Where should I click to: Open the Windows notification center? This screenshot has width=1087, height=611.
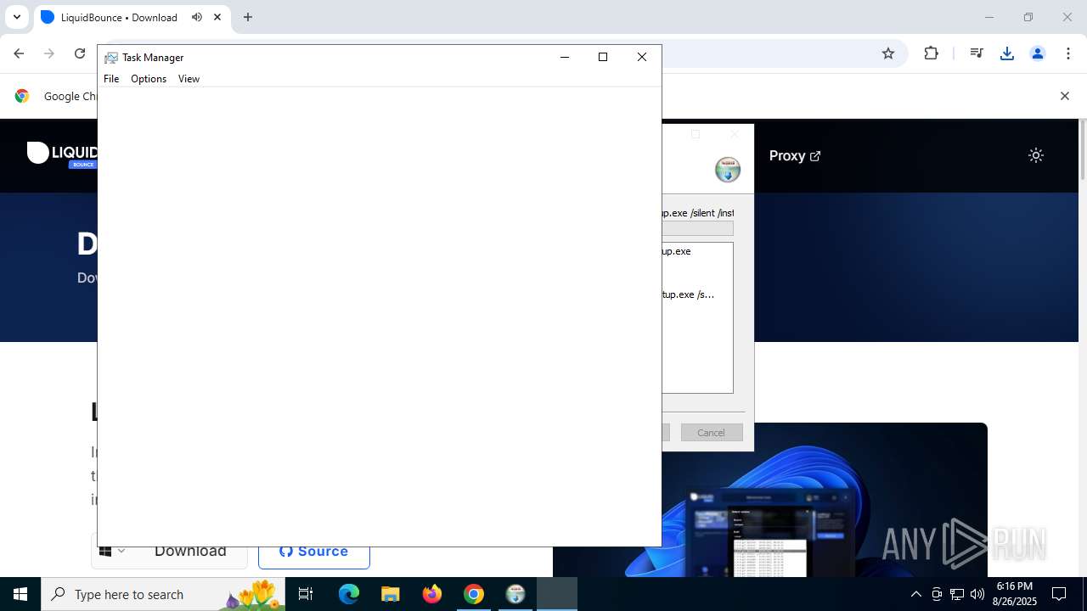(x=1059, y=594)
